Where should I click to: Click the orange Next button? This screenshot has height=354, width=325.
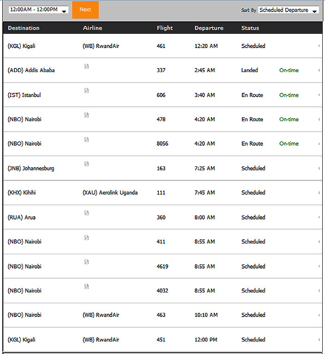pyautogui.click(x=86, y=10)
